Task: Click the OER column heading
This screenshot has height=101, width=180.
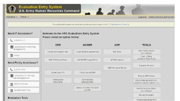Action: click(x=58, y=45)
